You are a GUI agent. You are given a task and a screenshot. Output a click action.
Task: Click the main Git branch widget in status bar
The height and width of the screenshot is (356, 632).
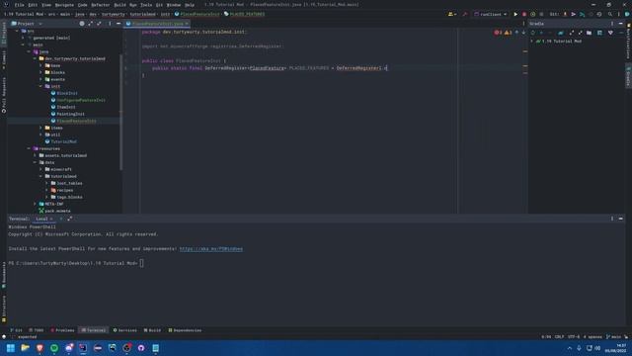[614, 336]
